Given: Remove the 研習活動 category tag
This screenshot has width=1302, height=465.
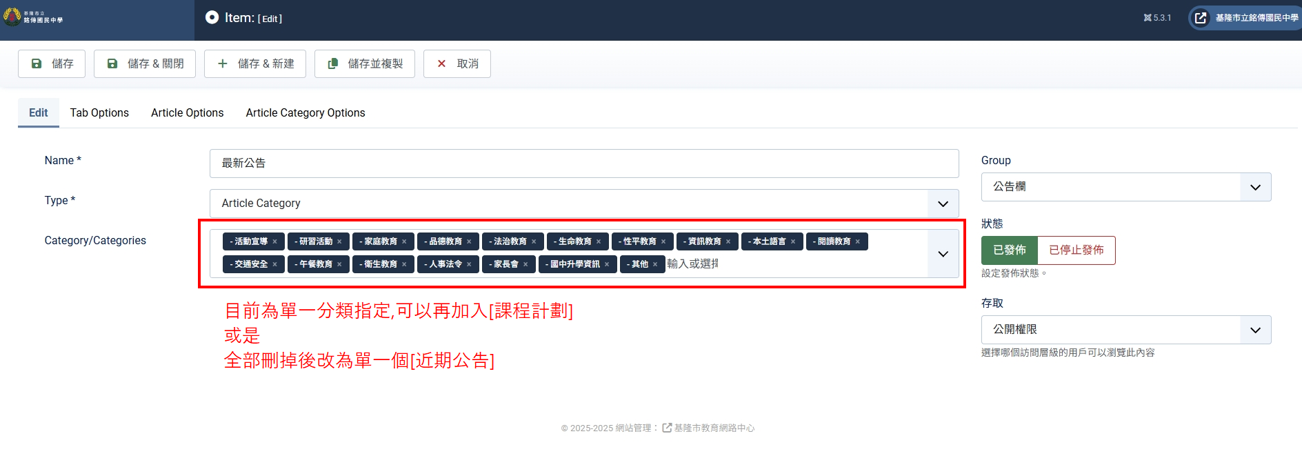Looking at the screenshot, I should [339, 241].
